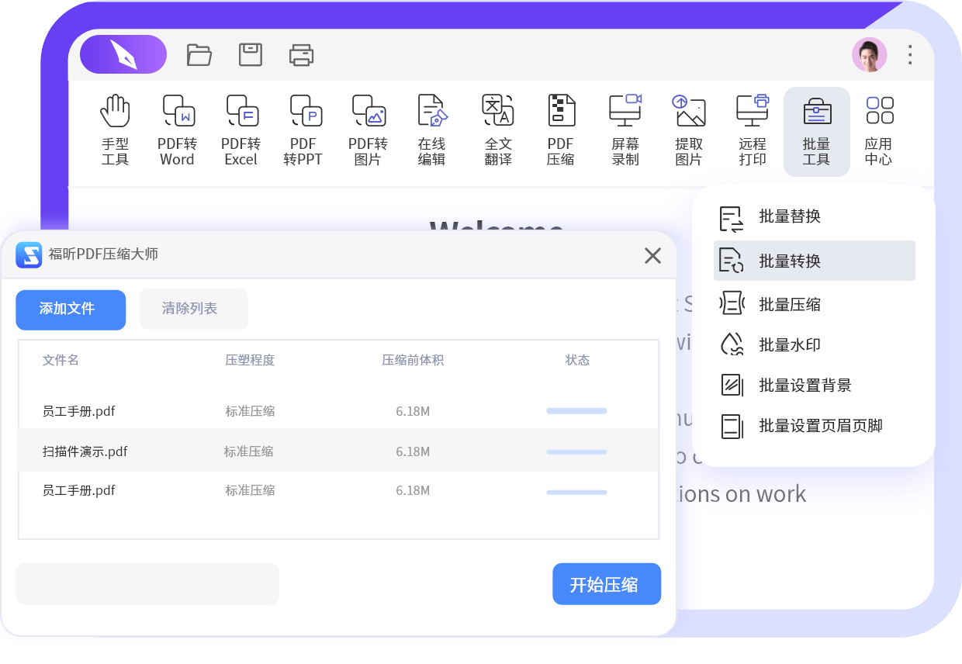The height and width of the screenshot is (664, 962).
Task: Open 批量工具 batch tools menu
Action: pyautogui.click(x=817, y=132)
